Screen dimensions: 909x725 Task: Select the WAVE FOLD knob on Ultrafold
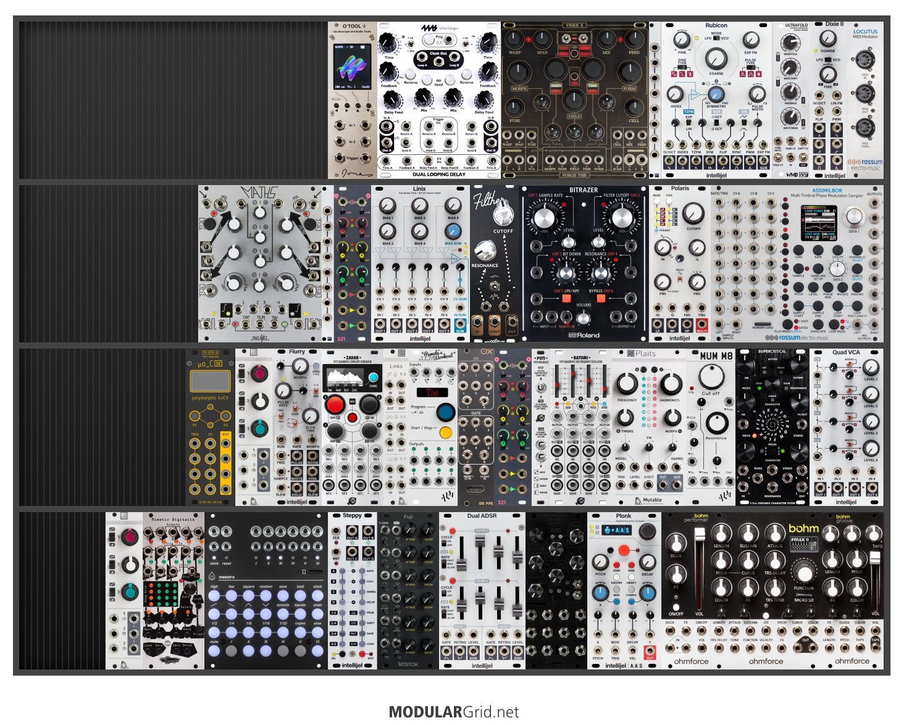point(790,42)
